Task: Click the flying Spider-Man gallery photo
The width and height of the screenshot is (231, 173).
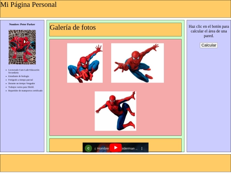Action: coord(137,63)
